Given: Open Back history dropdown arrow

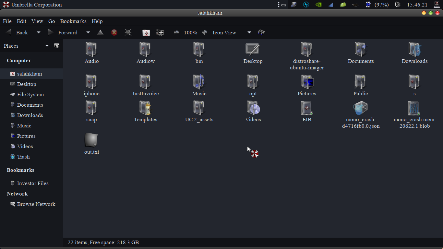Looking at the screenshot, I should (x=39, y=32).
